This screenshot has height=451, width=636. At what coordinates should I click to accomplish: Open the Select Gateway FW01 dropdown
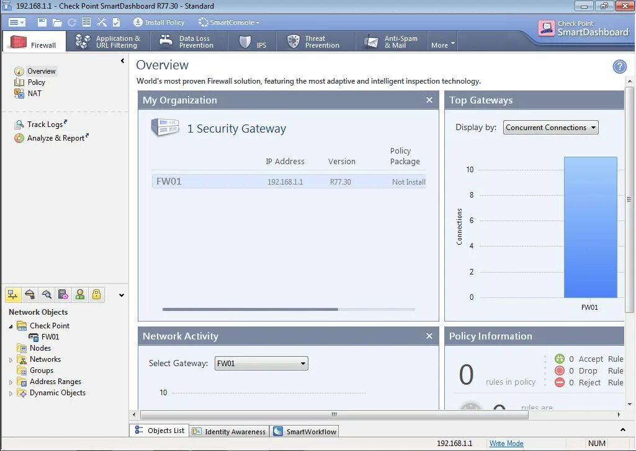tap(261, 363)
